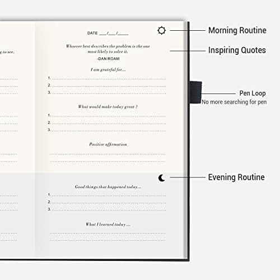Click second dotted line under 'Positive affirmation'
The height and width of the screenshot is (280, 280).
click(x=108, y=161)
